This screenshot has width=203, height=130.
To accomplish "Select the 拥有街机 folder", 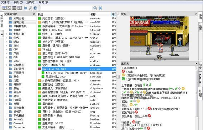I will 19,22.
